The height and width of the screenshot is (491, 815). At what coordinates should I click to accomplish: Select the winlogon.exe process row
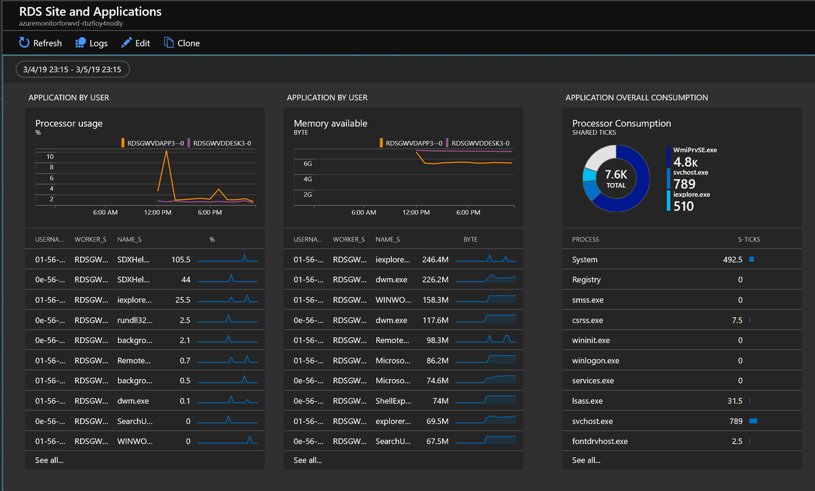pyautogui.click(x=682, y=361)
